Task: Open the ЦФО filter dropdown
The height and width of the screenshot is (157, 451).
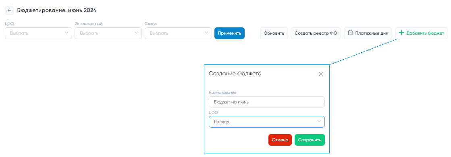Action: point(39,33)
